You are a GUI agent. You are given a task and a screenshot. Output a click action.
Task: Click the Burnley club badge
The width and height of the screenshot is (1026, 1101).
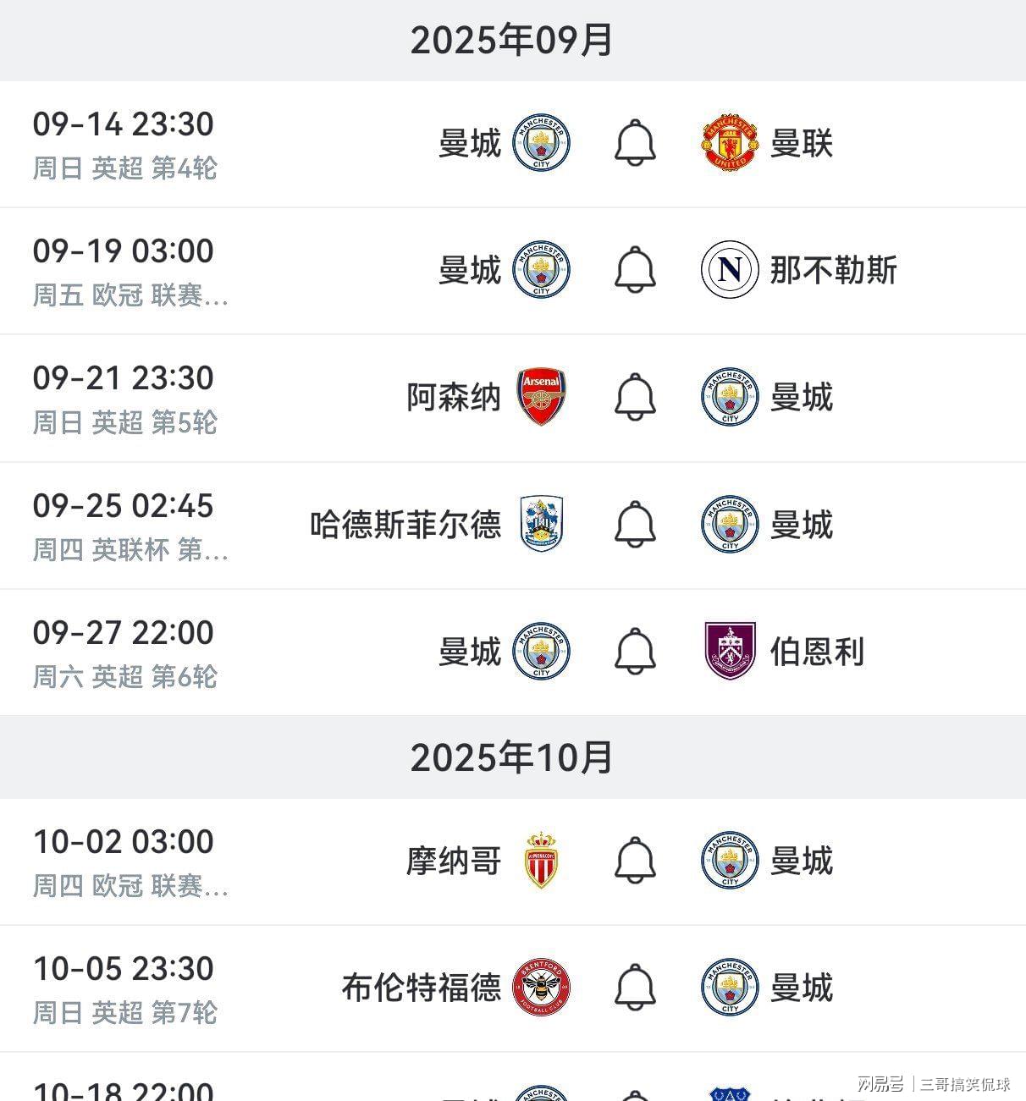click(730, 652)
